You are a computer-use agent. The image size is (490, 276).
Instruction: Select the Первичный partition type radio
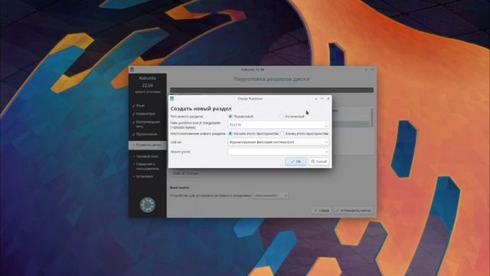click(230, 116)
